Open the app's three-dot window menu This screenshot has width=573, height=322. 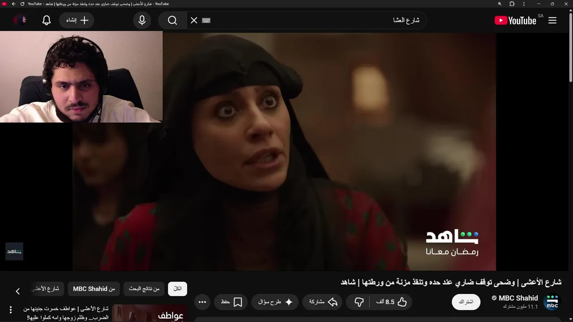click(x=524, y=4)
